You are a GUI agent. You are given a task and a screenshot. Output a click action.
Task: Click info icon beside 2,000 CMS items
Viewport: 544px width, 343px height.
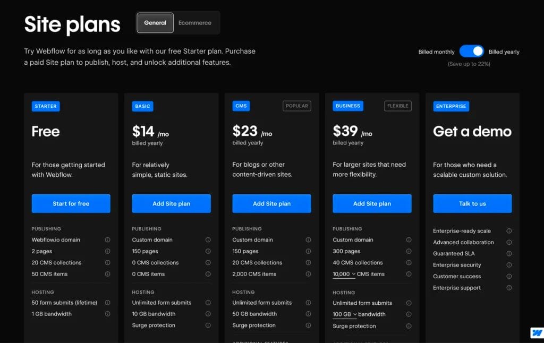click(309, 274)
